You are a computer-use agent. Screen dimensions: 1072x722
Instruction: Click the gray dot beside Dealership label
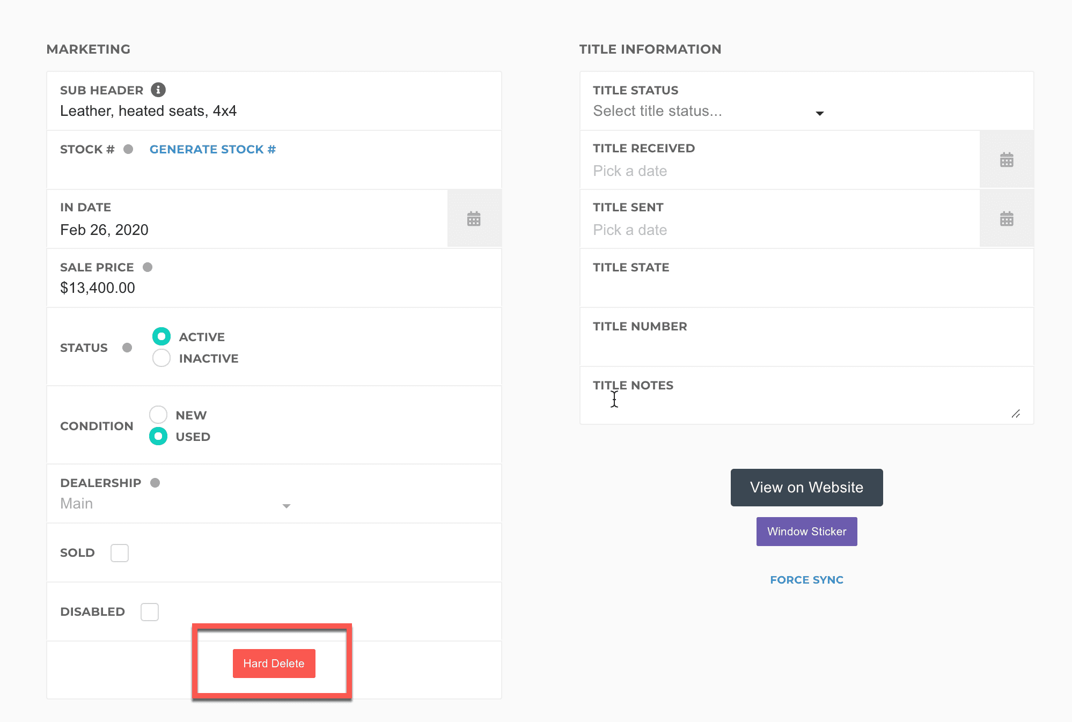155,483
